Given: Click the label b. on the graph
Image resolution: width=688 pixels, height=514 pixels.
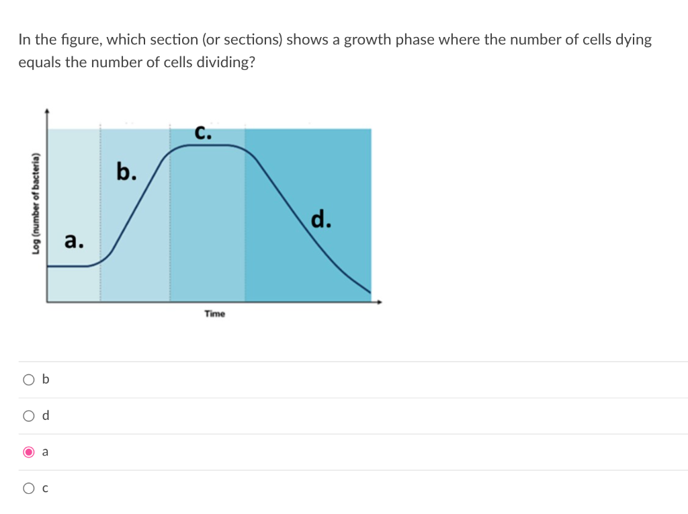Looking at the screenshot, I should (x=126, y=173).
